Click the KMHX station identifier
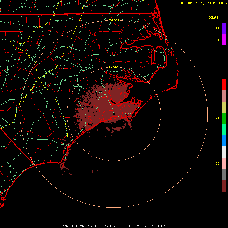The height and width of the screenshot is (228, 228). coord(130,226)
